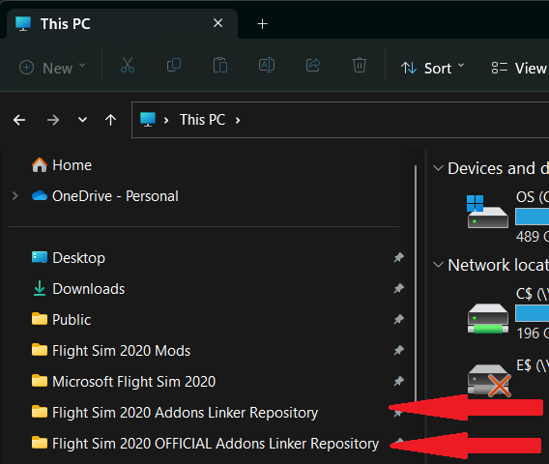This screenshot has height=464, width=549.
Task: Click the Delete trash can icon
Action: click(360, 65)
